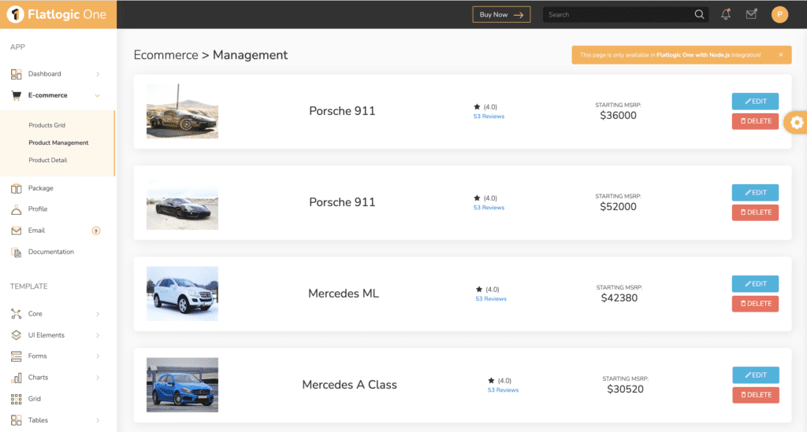Delete the $52000 Porsche 911
The width and height of the screenshot is (807, 432).
tap(755, 212)
